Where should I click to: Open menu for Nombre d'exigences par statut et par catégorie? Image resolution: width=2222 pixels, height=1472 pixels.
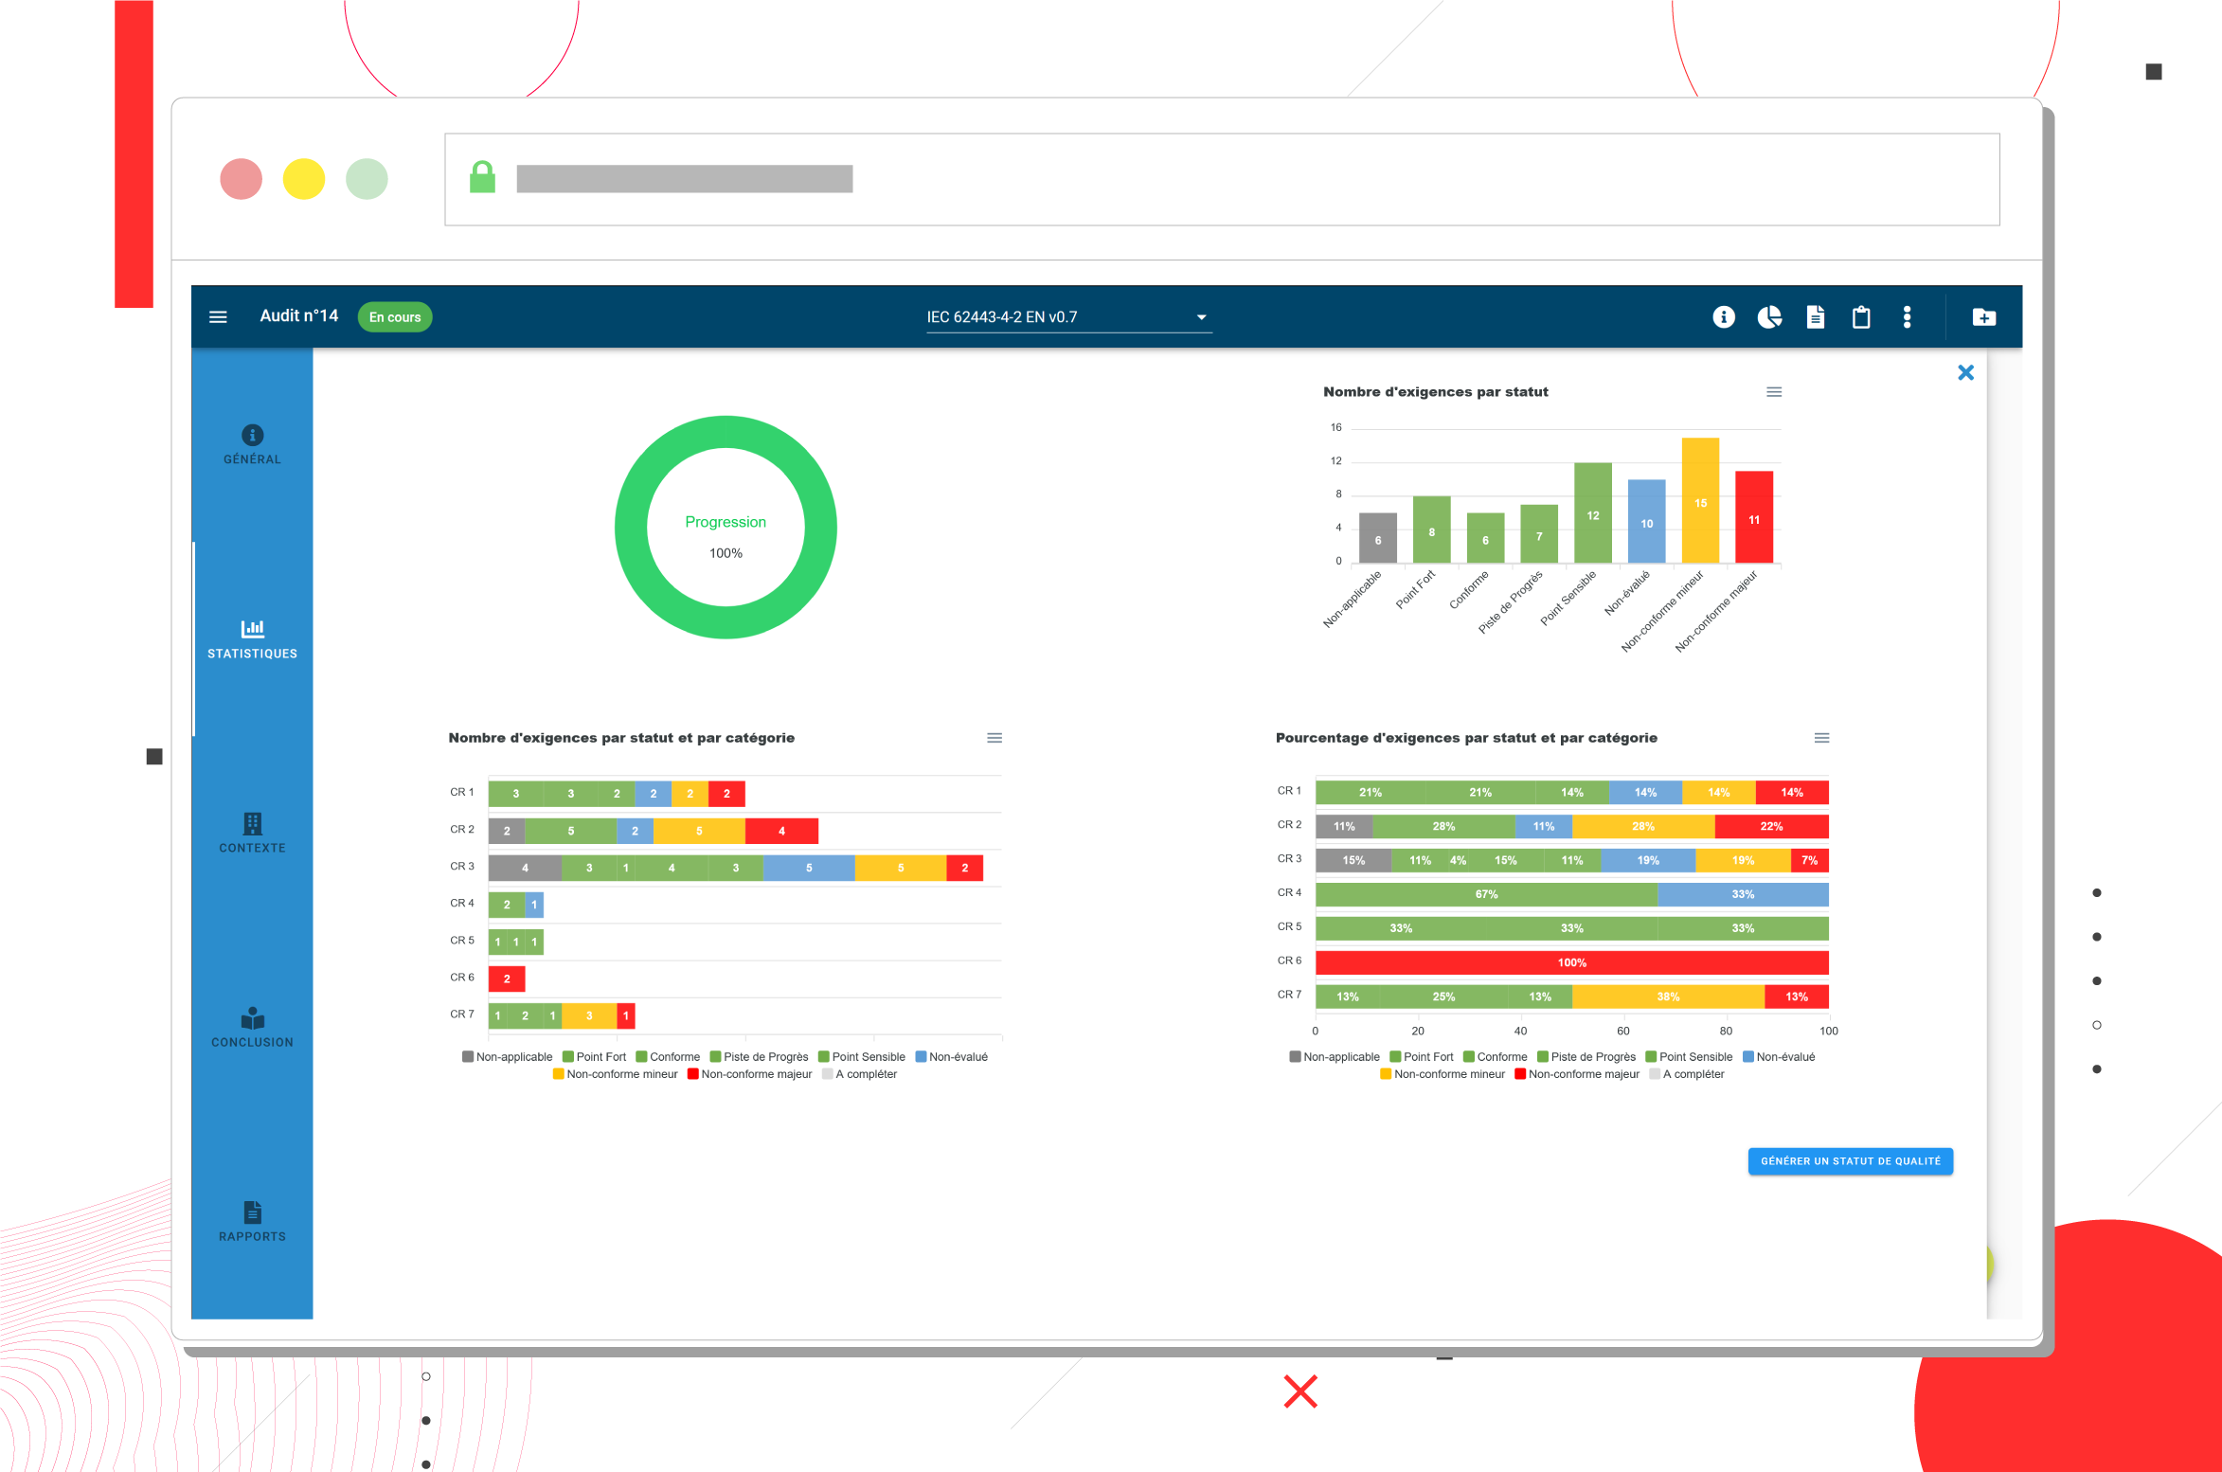click(995, 738)
